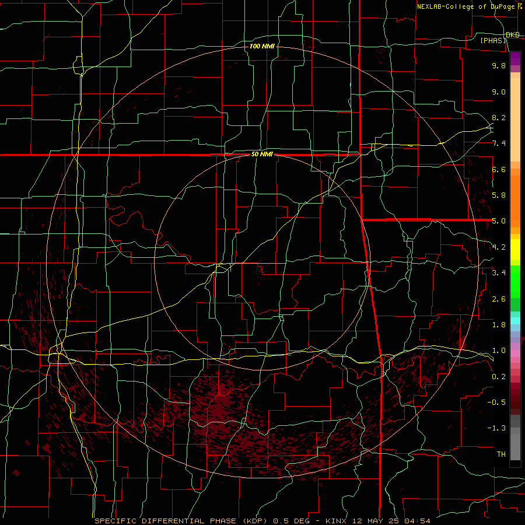Click the 1.0 legend value
This screenshot has width=525, height=525.
[x=499, y=351]
